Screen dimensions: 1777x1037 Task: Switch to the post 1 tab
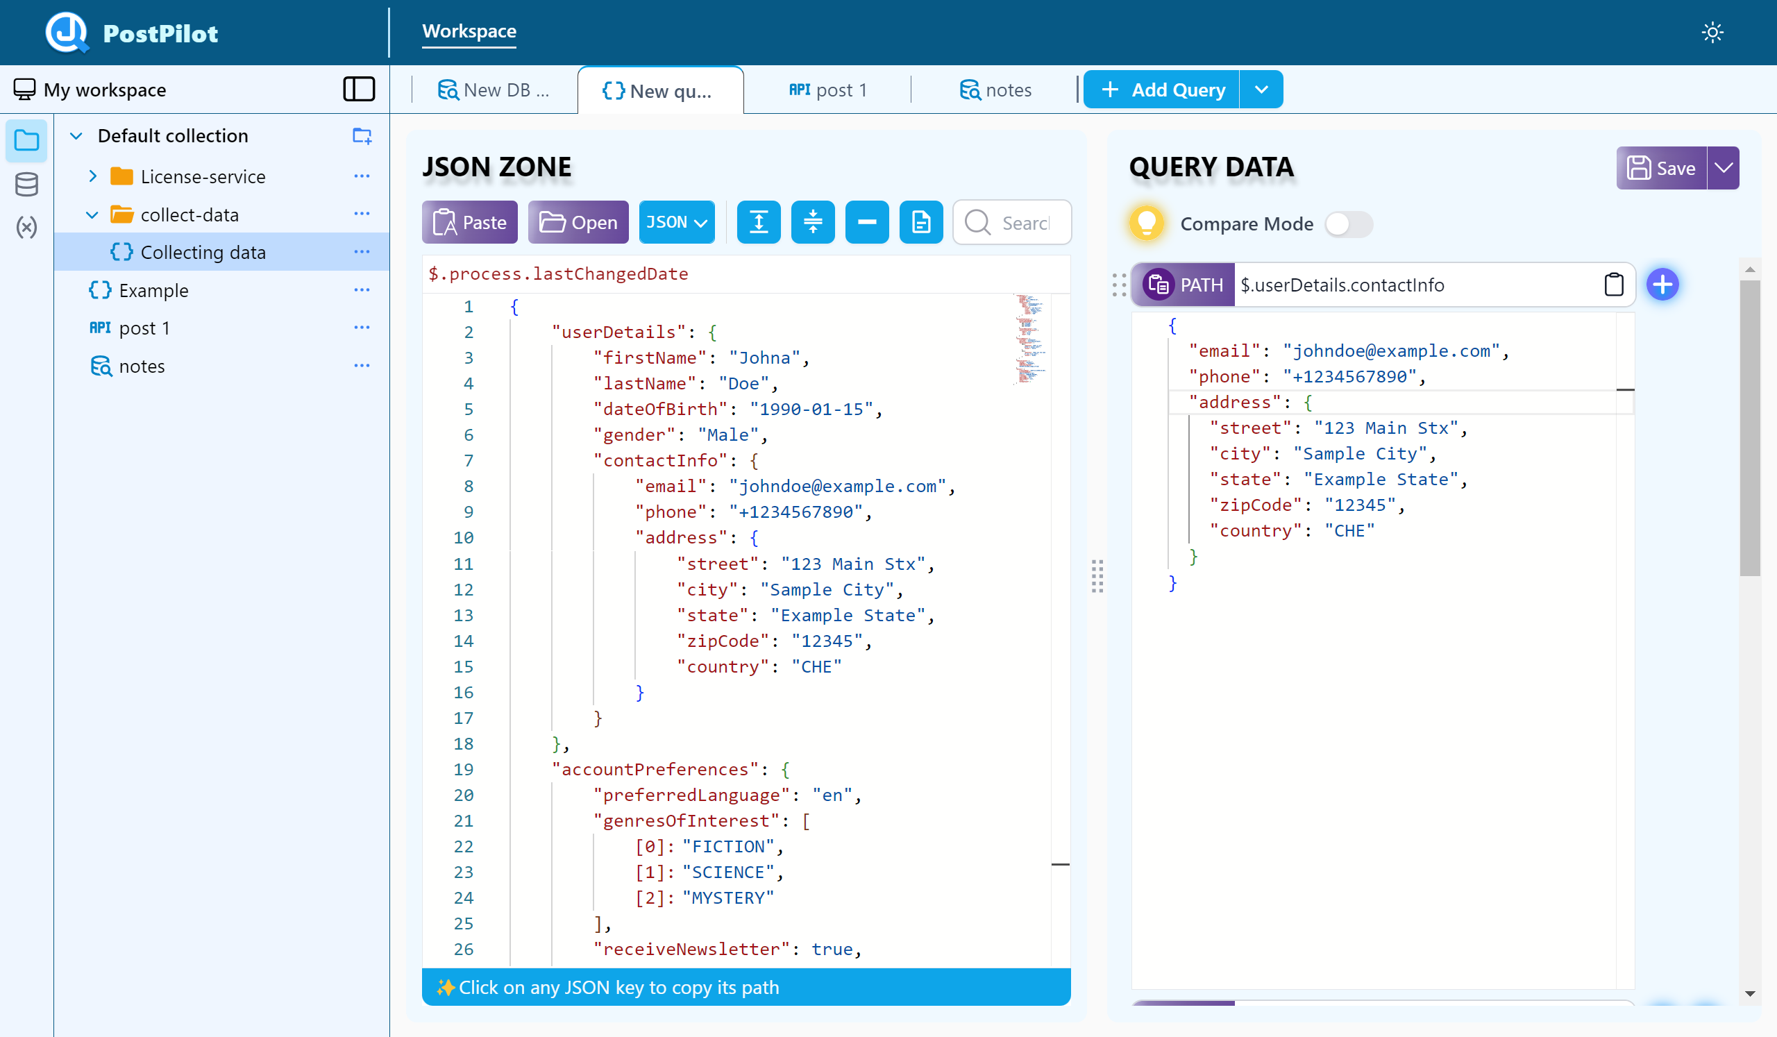click(x=828, y=90)
